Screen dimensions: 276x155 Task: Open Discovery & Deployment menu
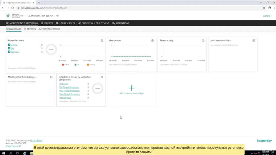click(x=94, y=23)
